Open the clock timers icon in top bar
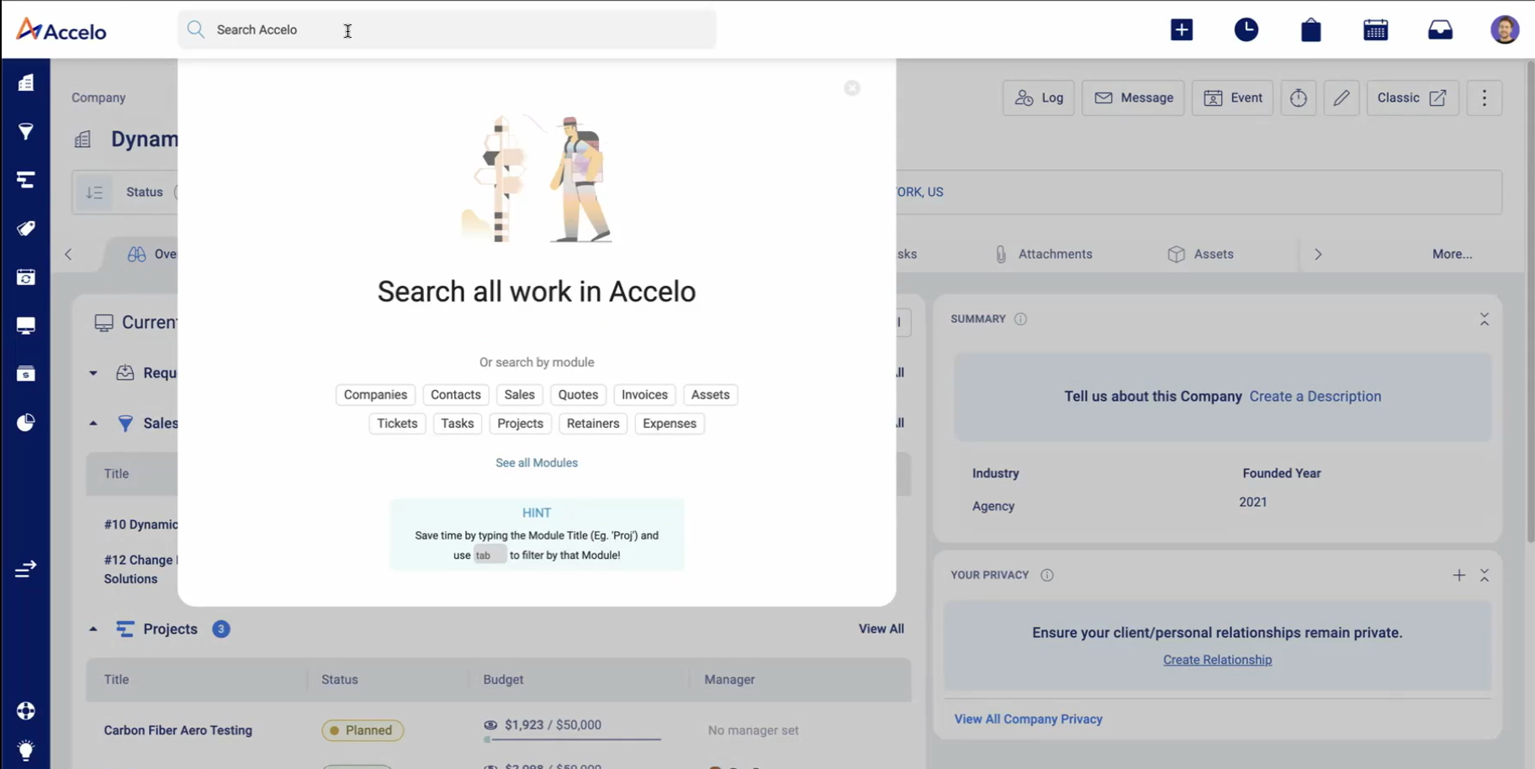 (1247, 29)
